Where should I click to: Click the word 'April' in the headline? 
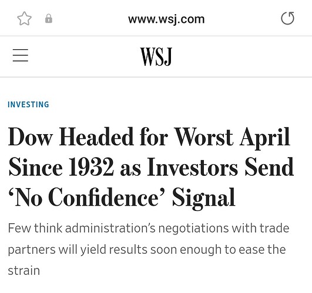pos(264,138)
